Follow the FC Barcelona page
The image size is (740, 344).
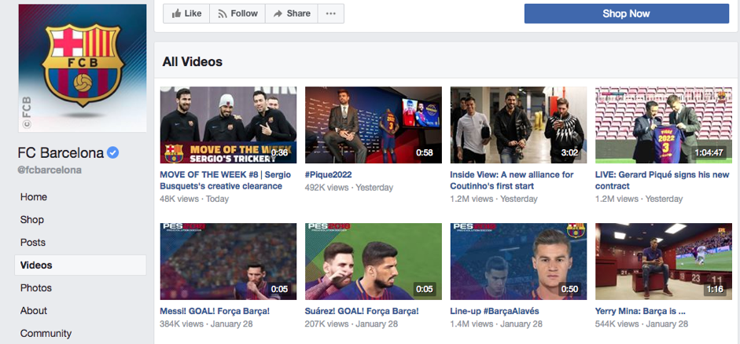click(237, 13)
